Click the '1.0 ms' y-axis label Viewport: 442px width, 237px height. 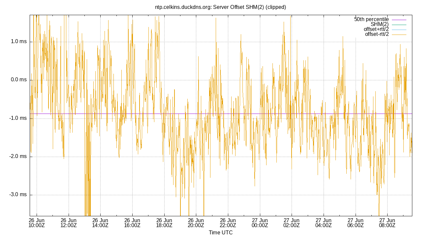[19, 41]
